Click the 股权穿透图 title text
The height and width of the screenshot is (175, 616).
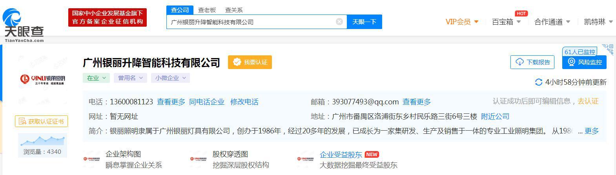coord(230,155)
